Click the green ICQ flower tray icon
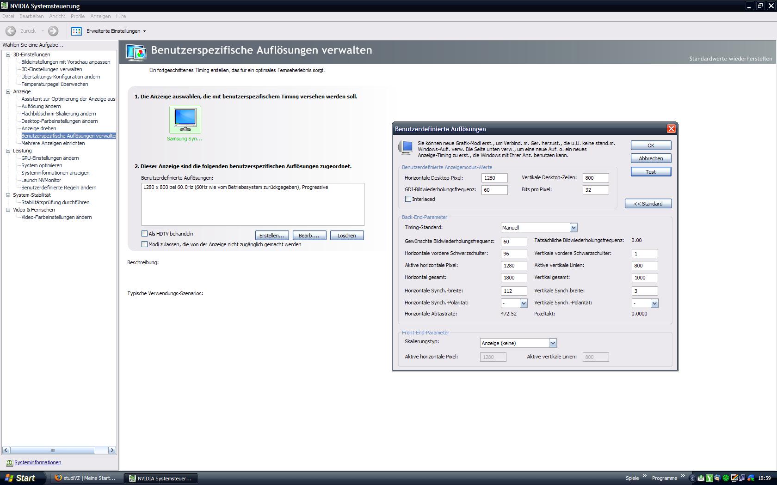Viewport: 777px width, 485px height. tap(726, 478)
